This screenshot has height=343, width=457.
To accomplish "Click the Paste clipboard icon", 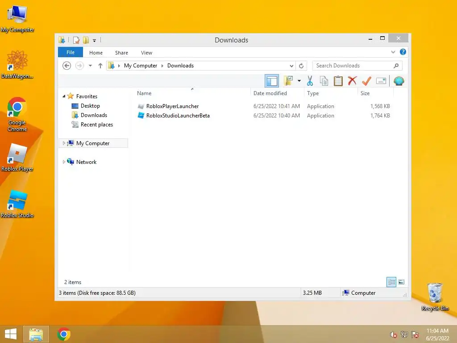I will (338, 81).
